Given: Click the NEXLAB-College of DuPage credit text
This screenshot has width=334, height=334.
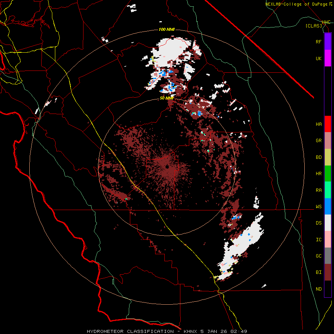Looking at the screenshot, I should (299, 4).
